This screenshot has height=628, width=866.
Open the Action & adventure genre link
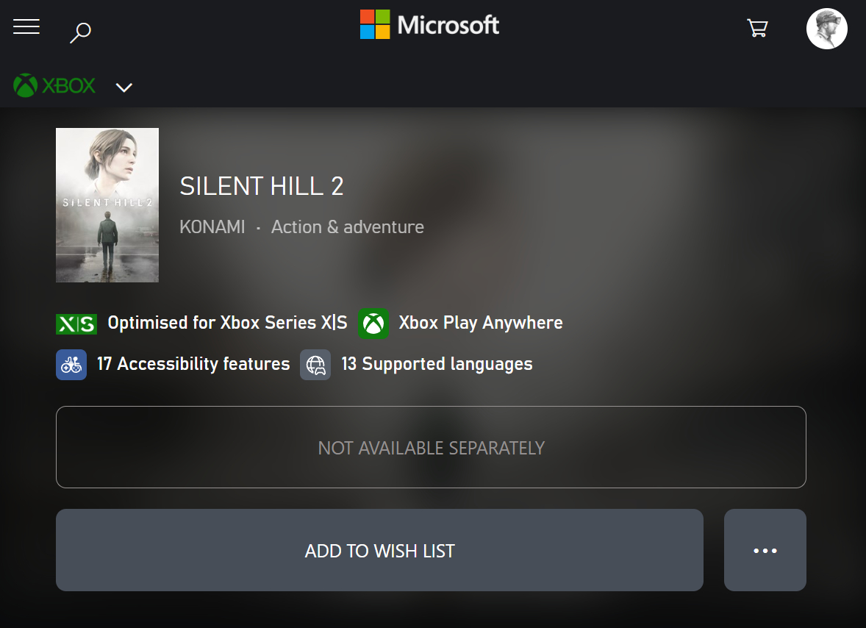pos(348,227)
